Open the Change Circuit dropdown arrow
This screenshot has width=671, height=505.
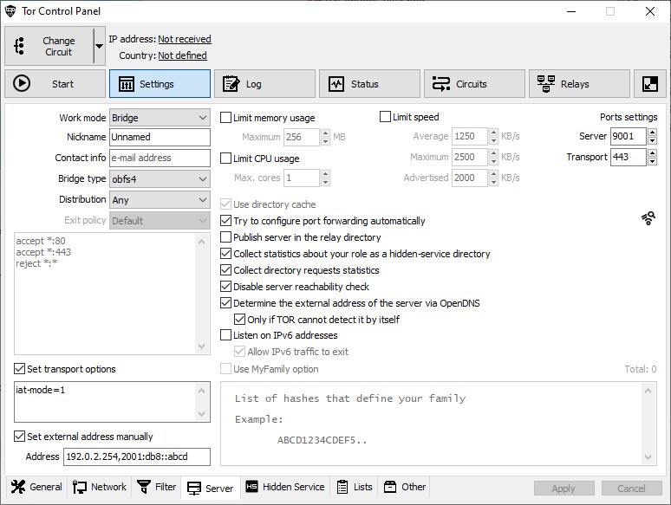point(100,46)
